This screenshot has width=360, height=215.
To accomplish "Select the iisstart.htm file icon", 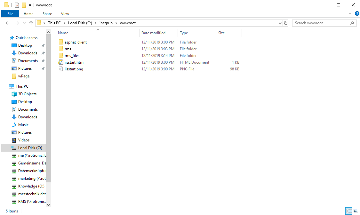I will 60,62.
